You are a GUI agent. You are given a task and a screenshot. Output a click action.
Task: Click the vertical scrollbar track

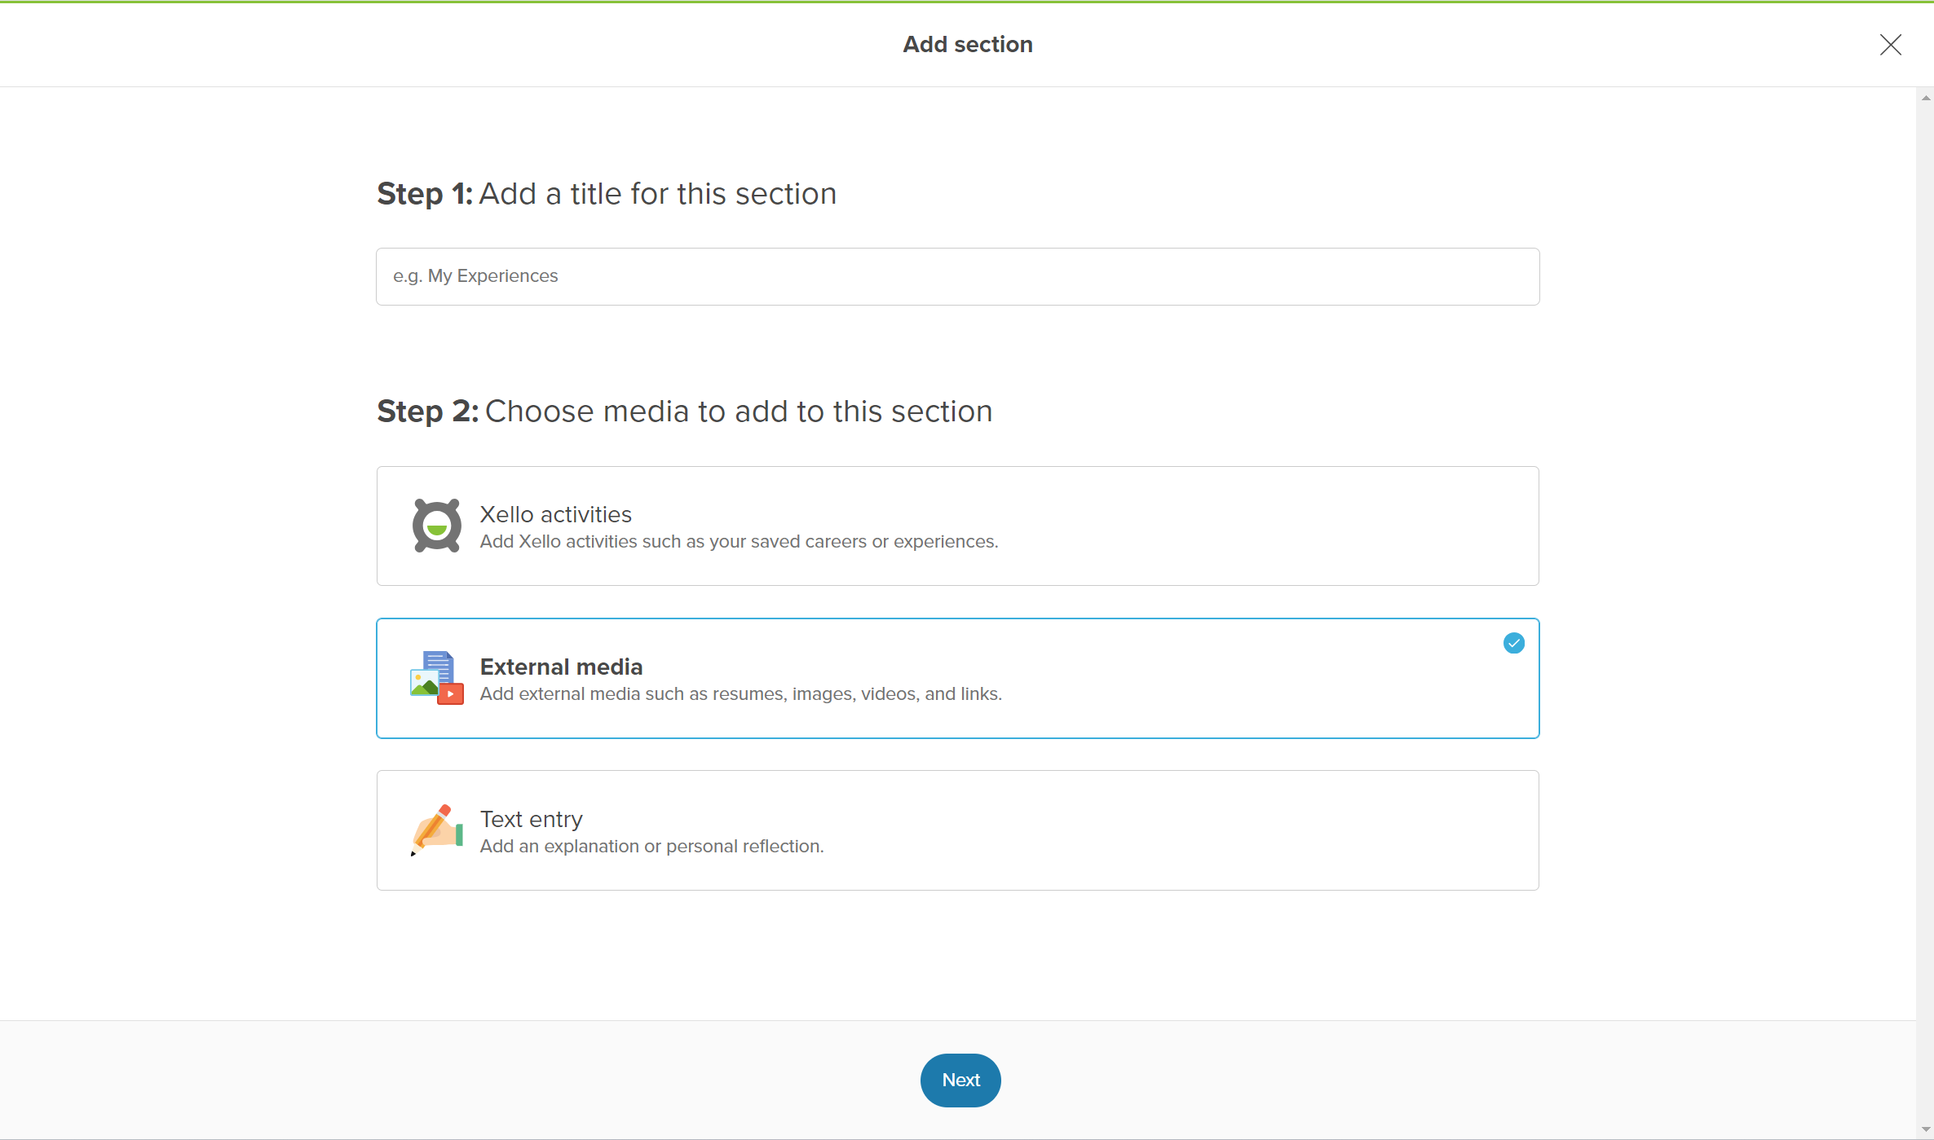[x=1926, y=570]
